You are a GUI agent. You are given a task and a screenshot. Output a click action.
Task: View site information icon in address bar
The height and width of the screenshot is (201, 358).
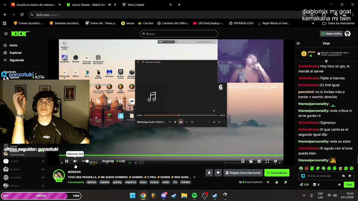pos(32,15)
